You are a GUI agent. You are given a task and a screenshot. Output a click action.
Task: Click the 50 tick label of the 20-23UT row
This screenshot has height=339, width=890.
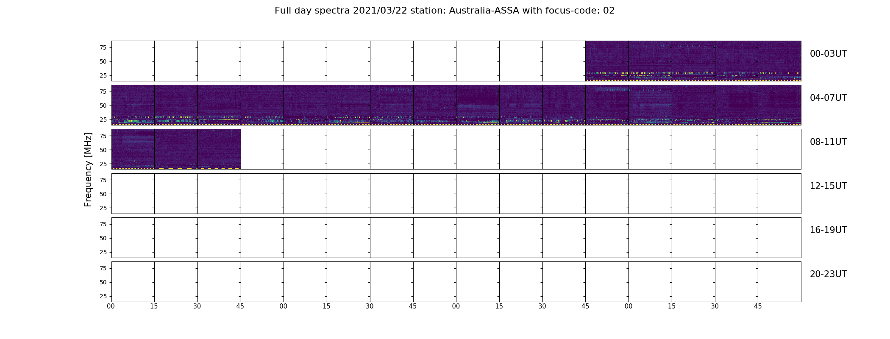coord(103,282)
